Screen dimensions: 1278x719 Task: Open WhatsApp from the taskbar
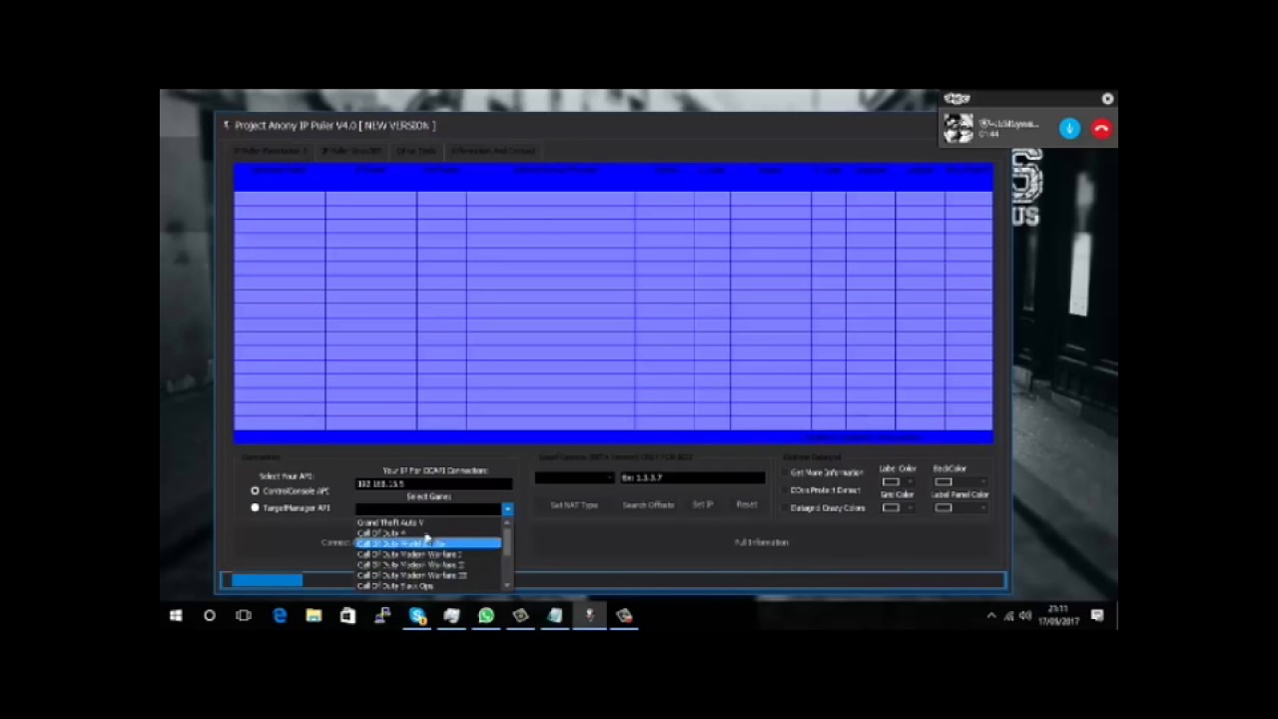(x=486, y=616)
